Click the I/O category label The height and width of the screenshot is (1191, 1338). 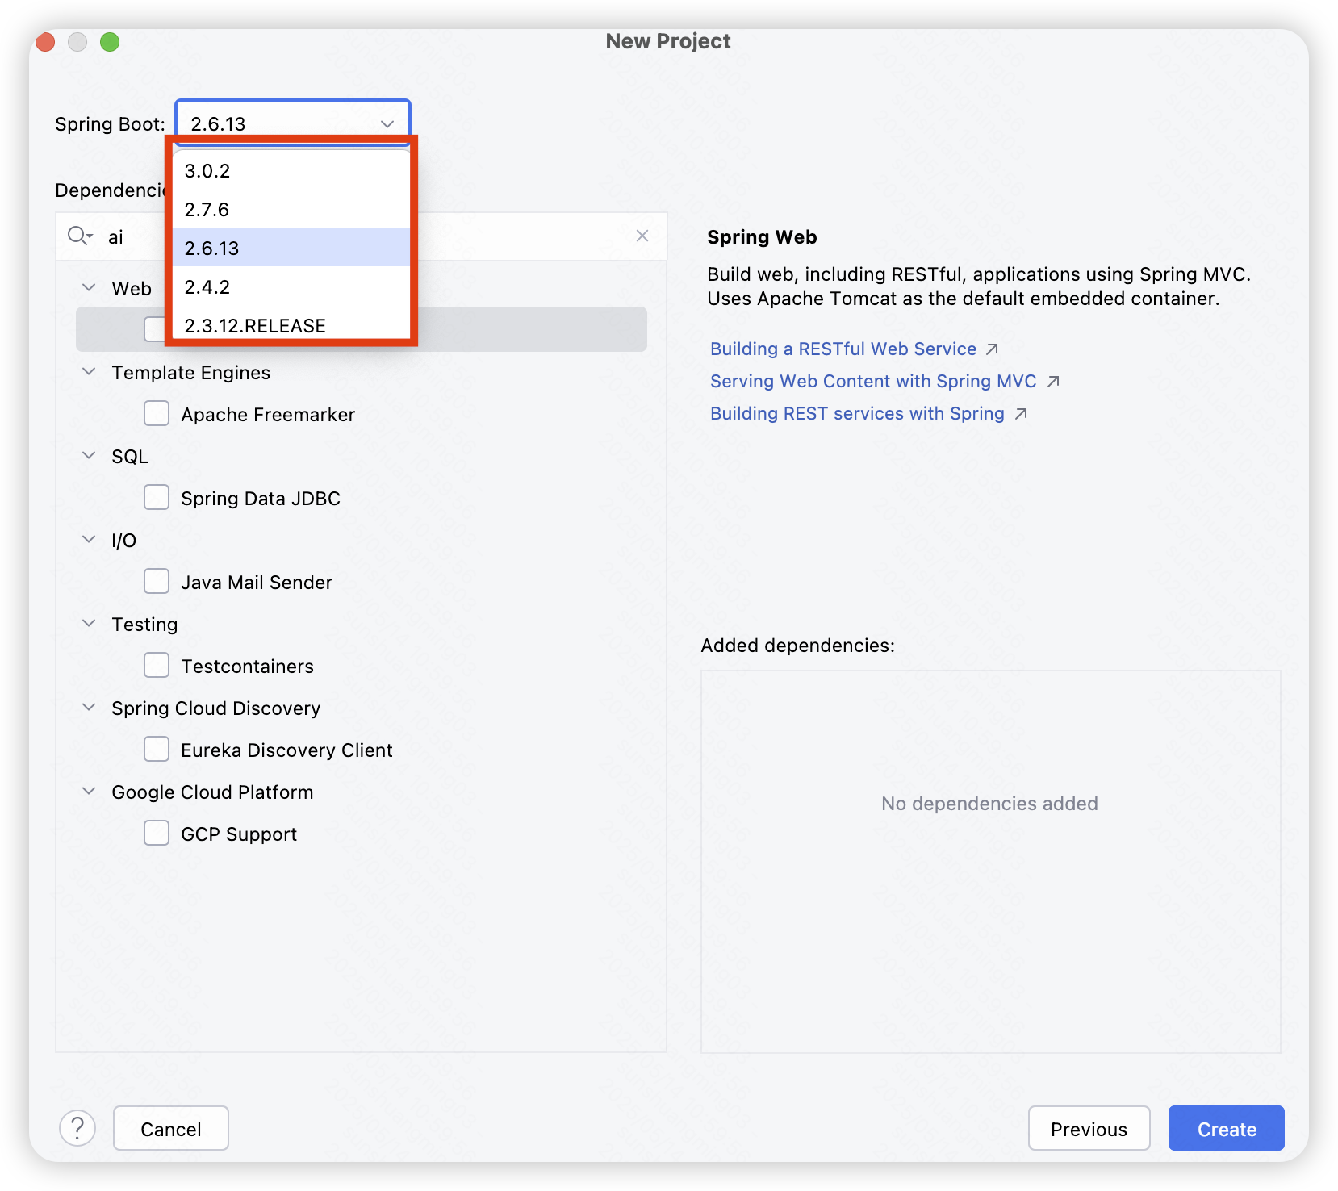[x=123, y=541]
